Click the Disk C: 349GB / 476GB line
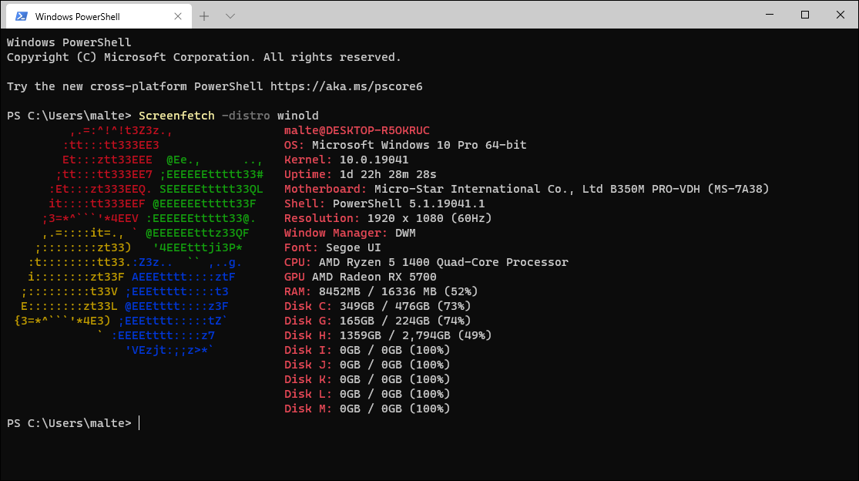The image size is (859, 481). (x=377, y=306)
